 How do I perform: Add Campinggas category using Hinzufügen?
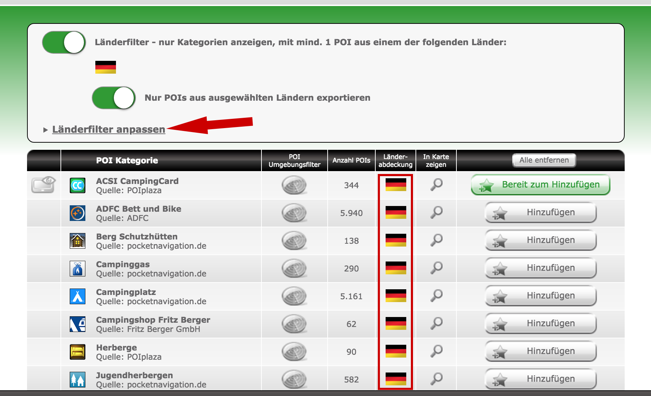pos(540,268)
